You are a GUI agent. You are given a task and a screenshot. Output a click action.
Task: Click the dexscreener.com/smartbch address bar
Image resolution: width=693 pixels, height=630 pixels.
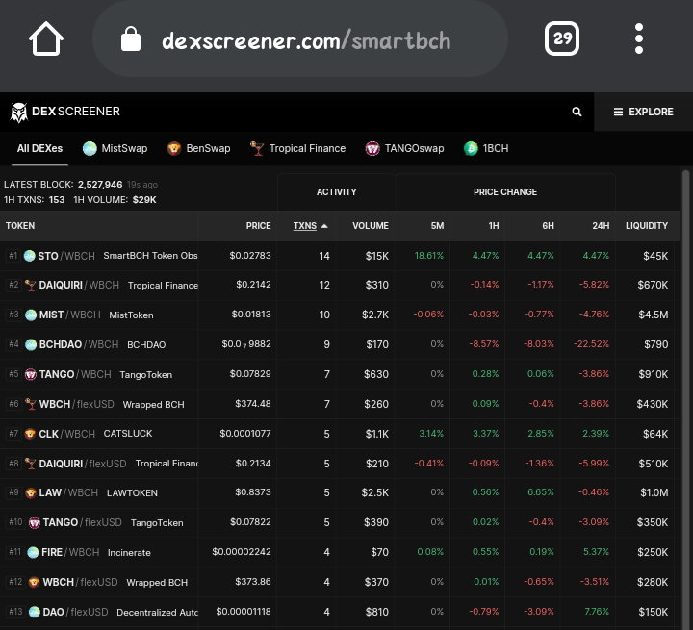tap(299, 38)
